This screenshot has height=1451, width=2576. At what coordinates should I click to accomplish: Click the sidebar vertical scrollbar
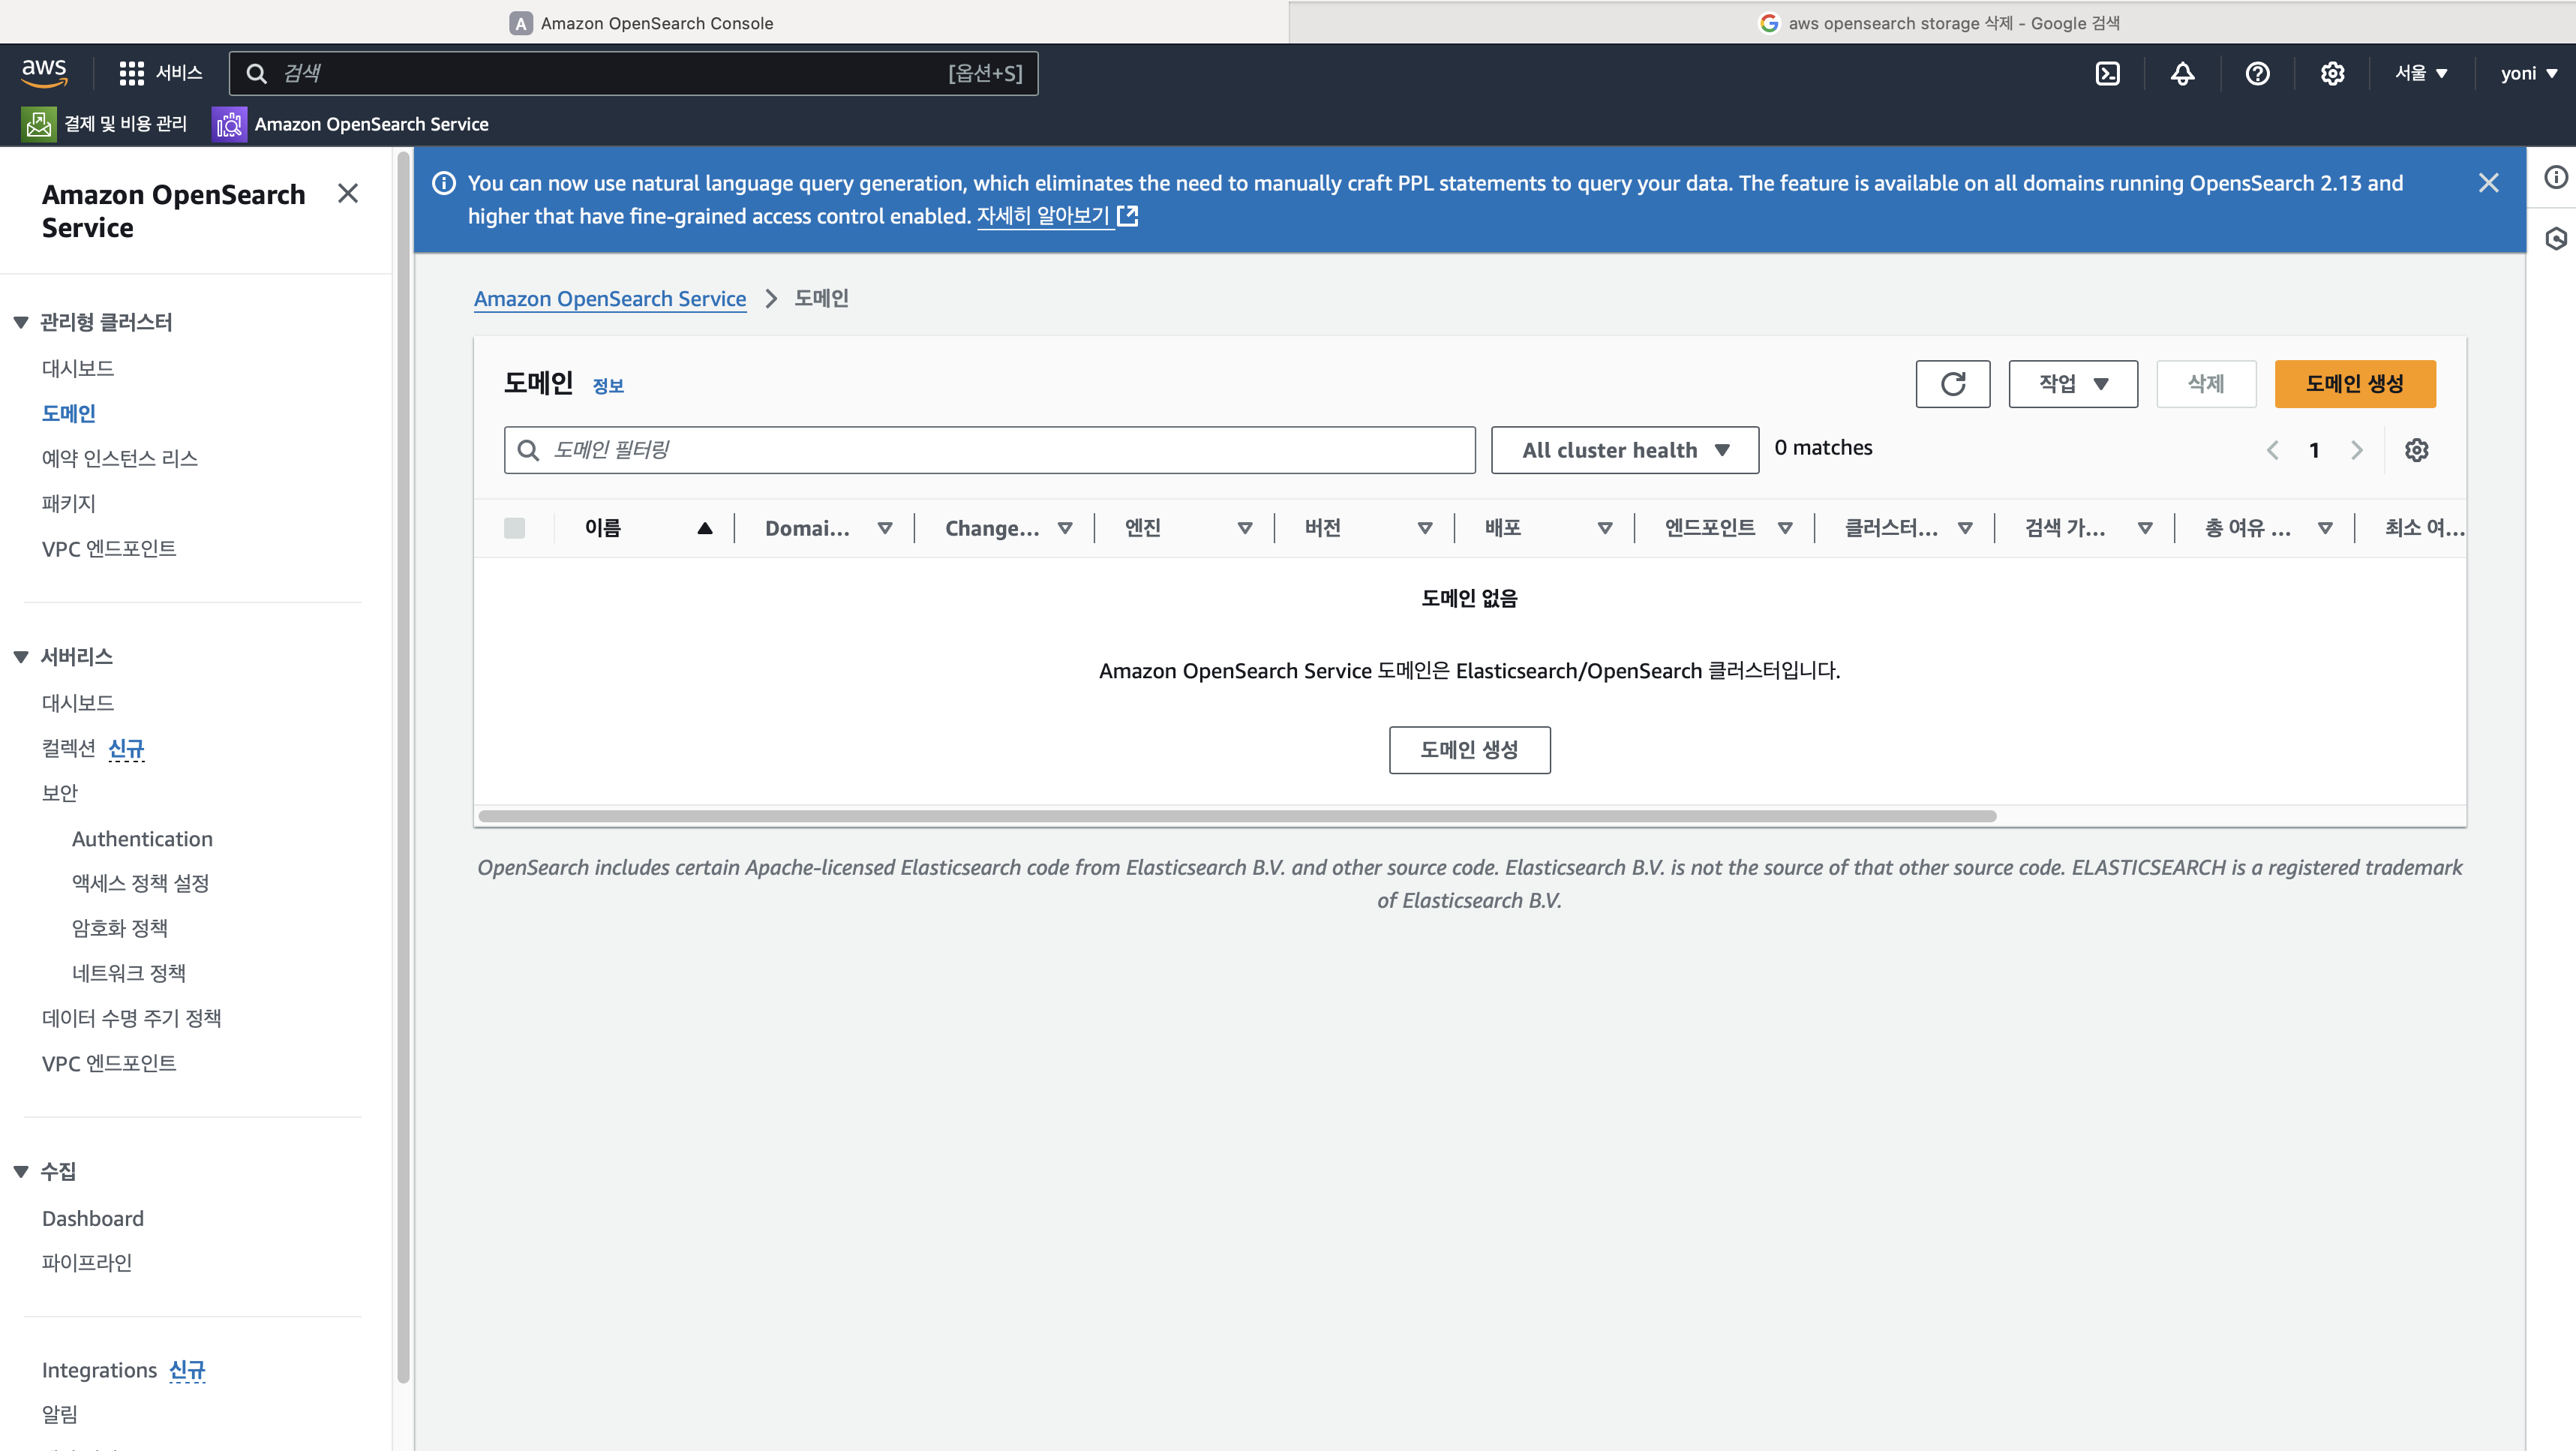tap(403, 767)
